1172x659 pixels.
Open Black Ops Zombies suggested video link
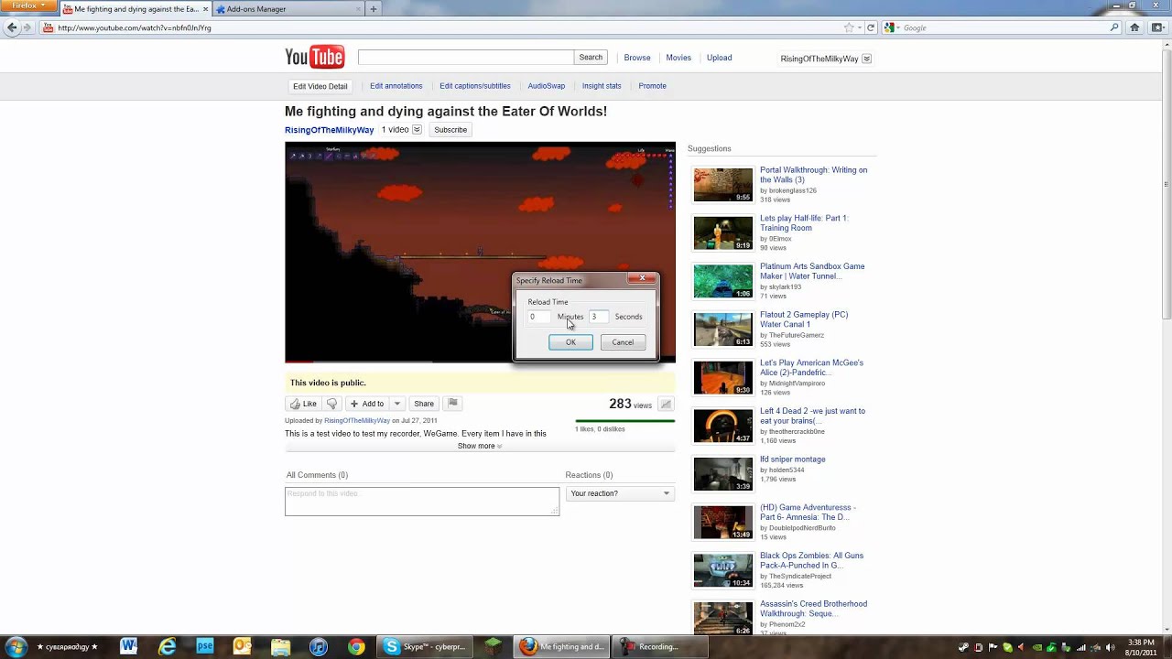(811, 560)
